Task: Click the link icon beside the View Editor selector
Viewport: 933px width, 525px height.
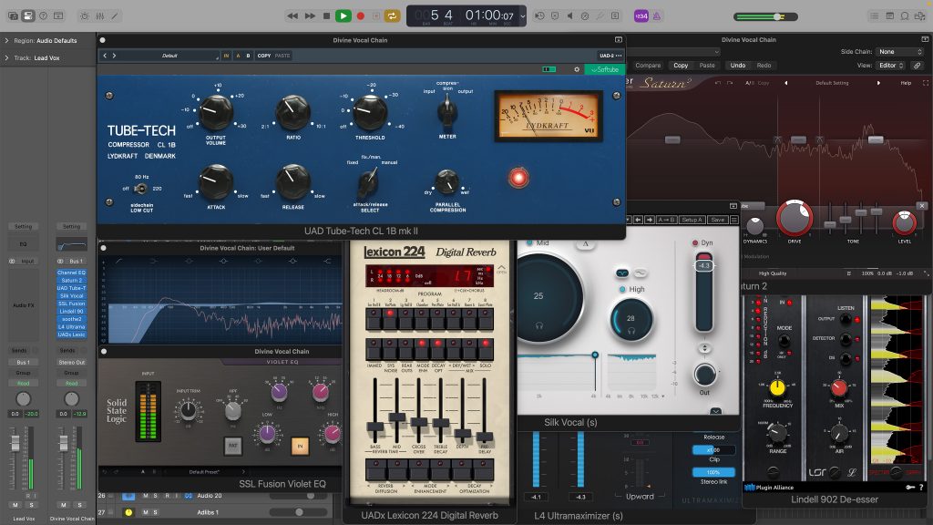Action: pos(917,66)
